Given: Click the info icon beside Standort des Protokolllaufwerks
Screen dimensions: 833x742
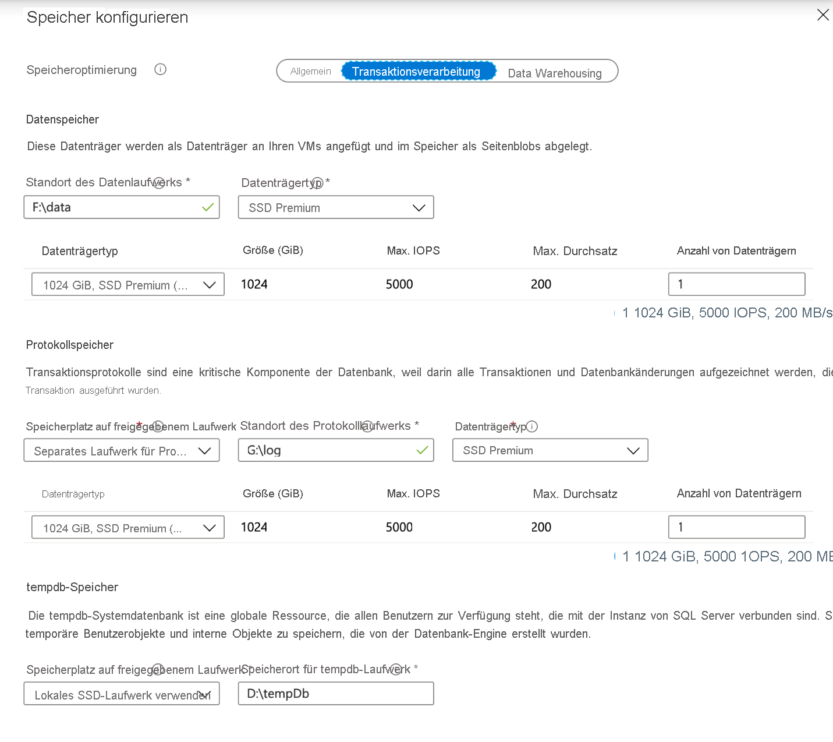Looking at the screenshot, I should [x=367, y=425].
